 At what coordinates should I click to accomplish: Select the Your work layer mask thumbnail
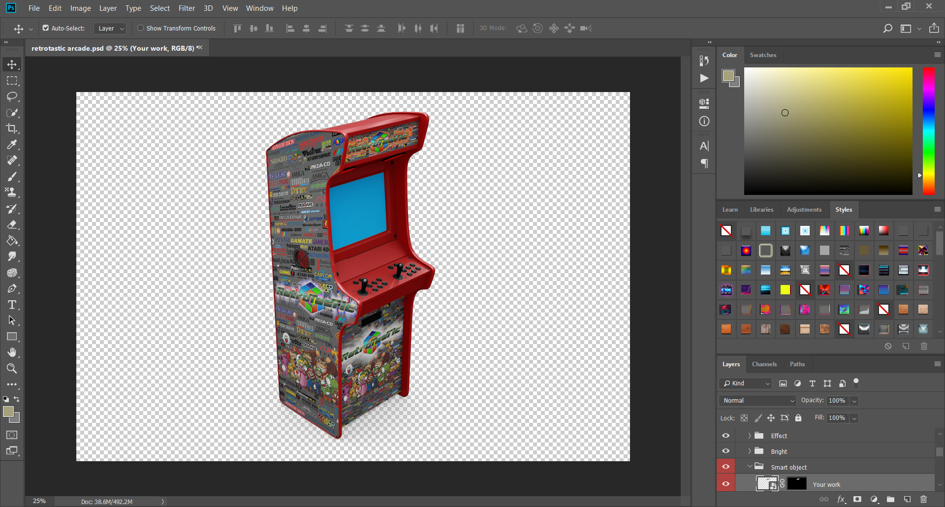coord(796,483)
